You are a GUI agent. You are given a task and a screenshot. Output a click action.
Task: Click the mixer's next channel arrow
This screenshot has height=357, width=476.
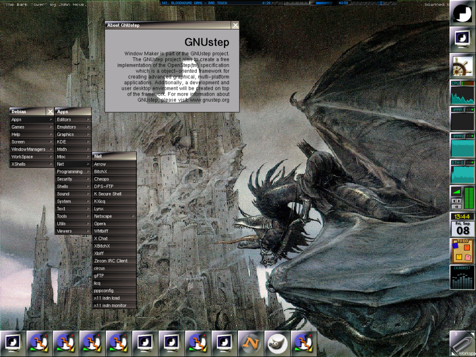point(459,201)
